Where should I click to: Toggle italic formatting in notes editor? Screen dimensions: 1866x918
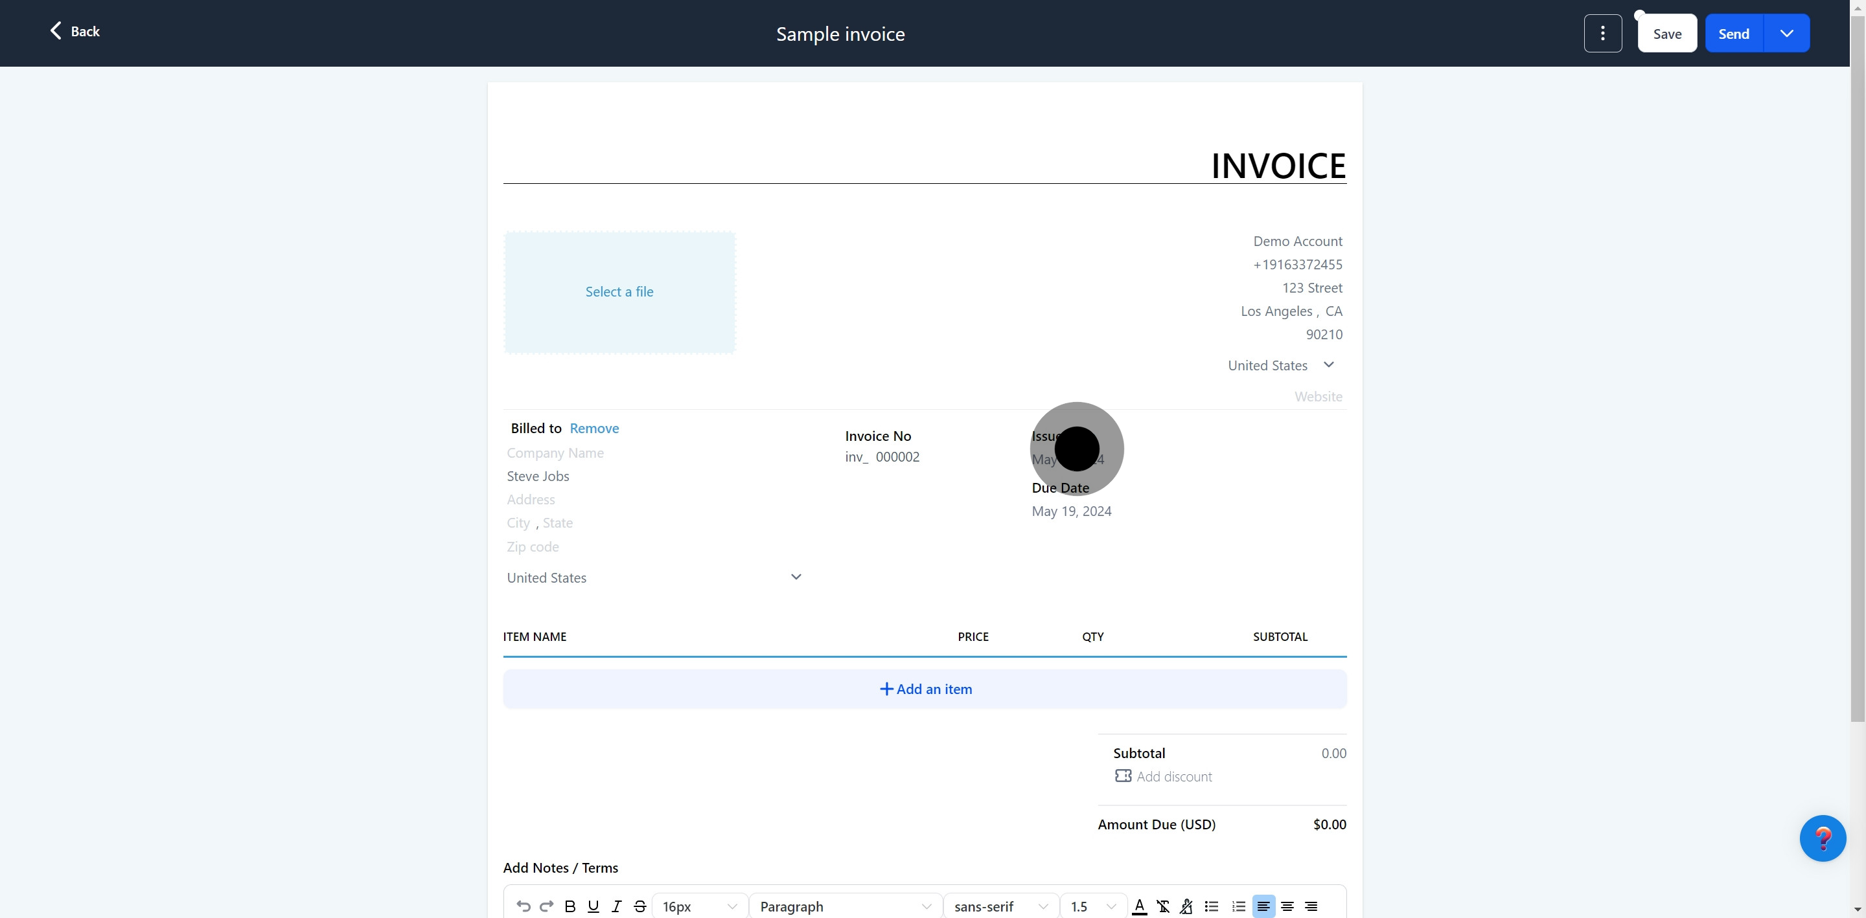coord(616,906)
